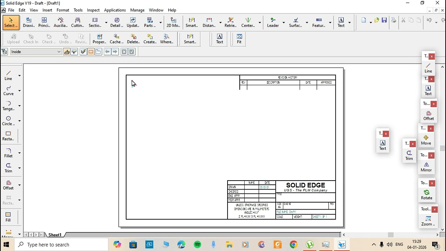Open Google Chrome from the taskbar
This screenshot has width=446, height=251.
click(x=293, y=245)
